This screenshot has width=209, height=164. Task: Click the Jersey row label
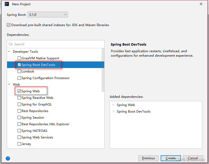pos(26,144)
